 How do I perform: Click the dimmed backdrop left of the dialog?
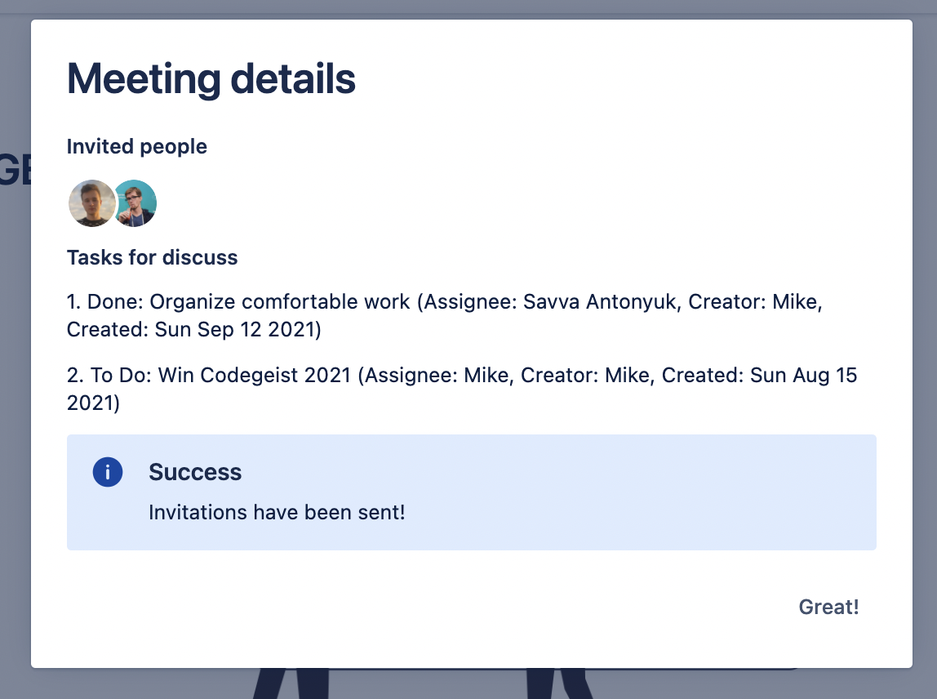coord(15,408)
